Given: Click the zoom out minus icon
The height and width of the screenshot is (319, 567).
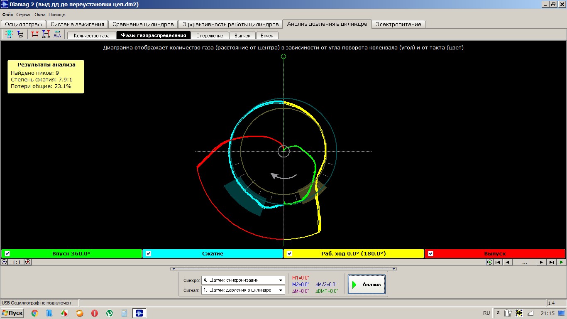Looking at the screenshot, I should click(x=4, y=262).
